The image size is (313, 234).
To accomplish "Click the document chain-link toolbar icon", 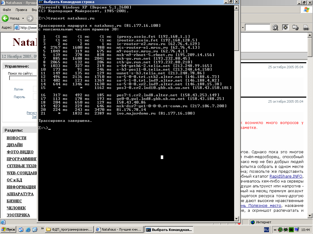I will [306, 27].
